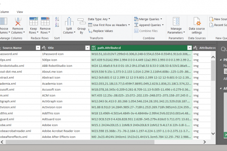Open Source.Name column filter dropdown
The image size is (227, 151).
38,48
